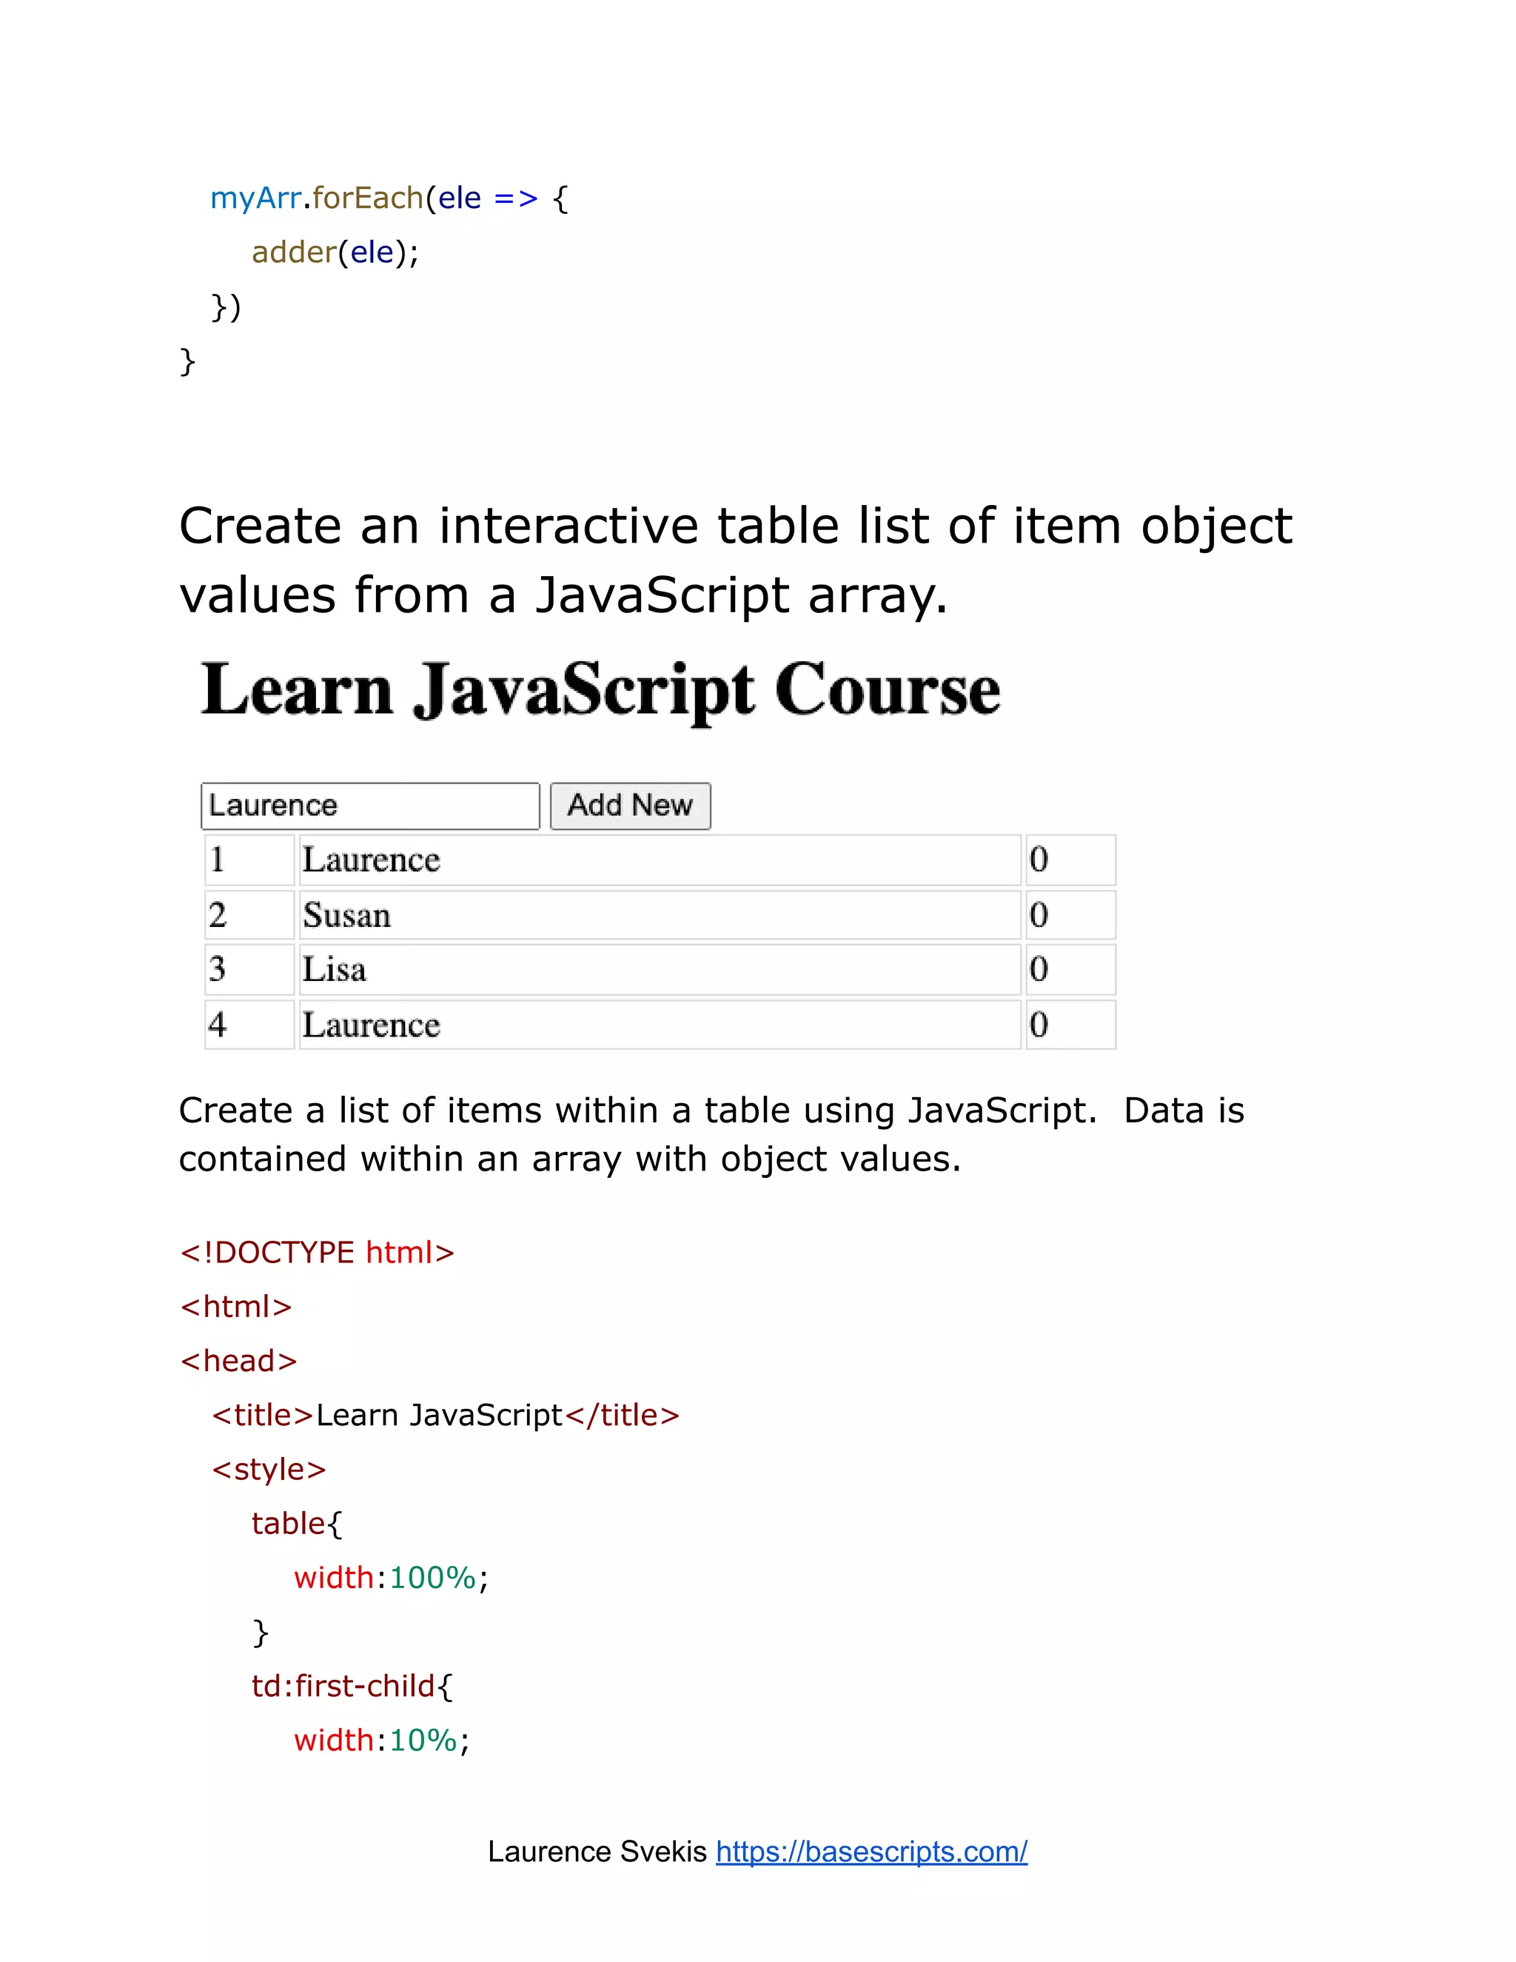
Task: Click the Laurence cell in row 4
Action: (660, 1024)
